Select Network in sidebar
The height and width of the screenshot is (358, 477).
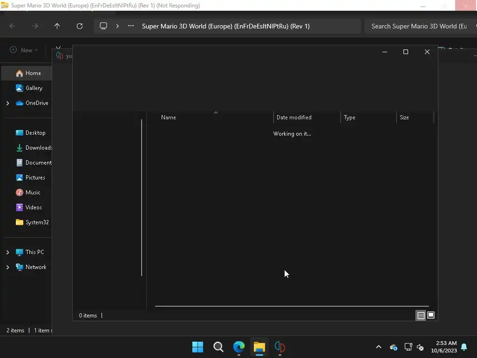31,267
